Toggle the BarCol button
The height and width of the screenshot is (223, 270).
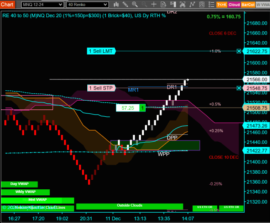[248, 5]
